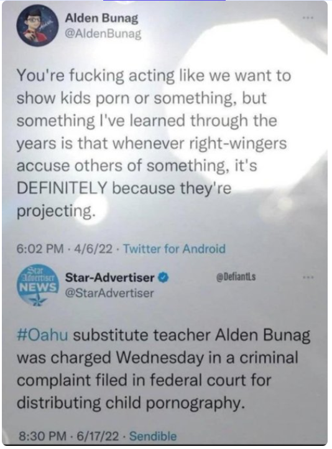Click the blue verified badge beside Star-Advertiser
This screenshot has height=449, width=332.
click(164, 278)
